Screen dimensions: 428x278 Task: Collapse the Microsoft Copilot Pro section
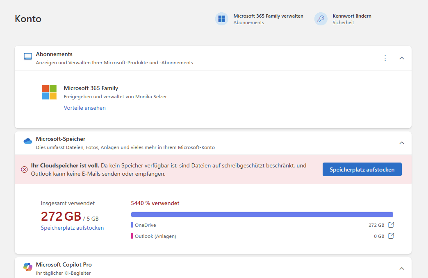pyautogui.click(x=402, y=269)
